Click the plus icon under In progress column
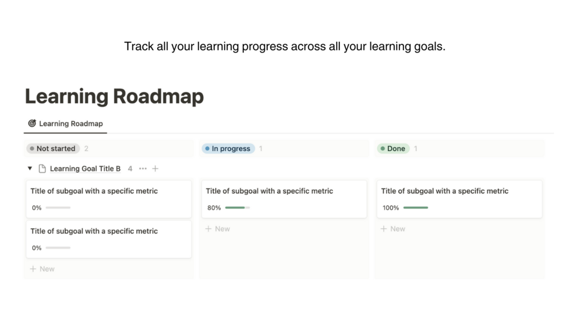Screen dimensions: 570x320 [208, 229]
